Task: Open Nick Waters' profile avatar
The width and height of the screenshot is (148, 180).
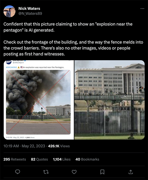Action: point(9,11)
